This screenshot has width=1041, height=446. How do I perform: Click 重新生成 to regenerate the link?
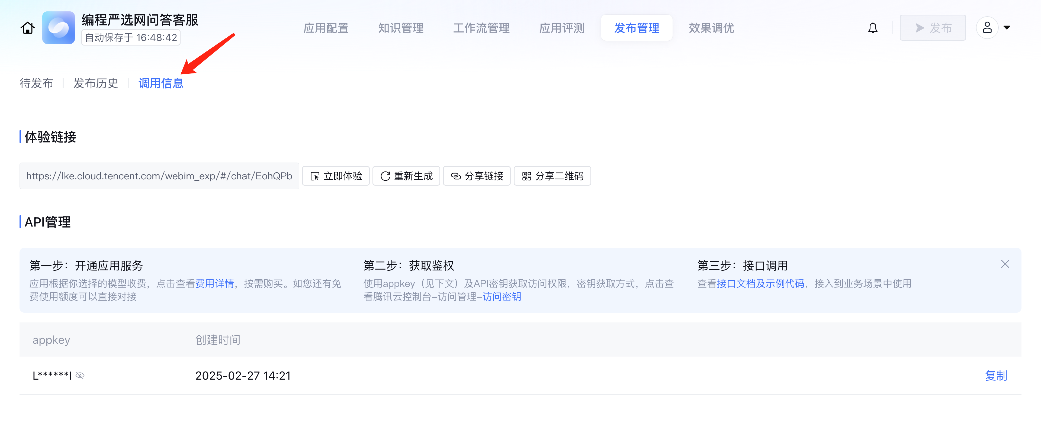(x=406, y=176)
